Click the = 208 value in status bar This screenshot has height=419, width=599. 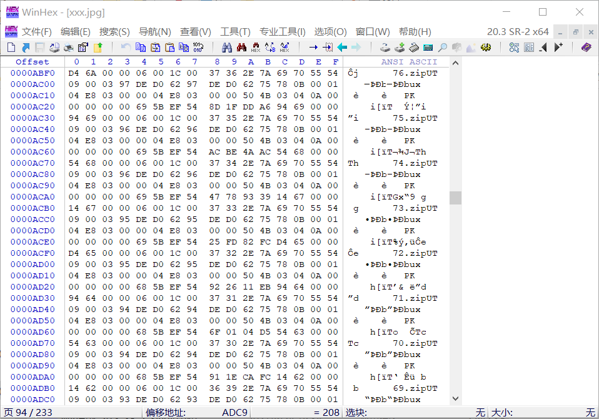(326, 413)
